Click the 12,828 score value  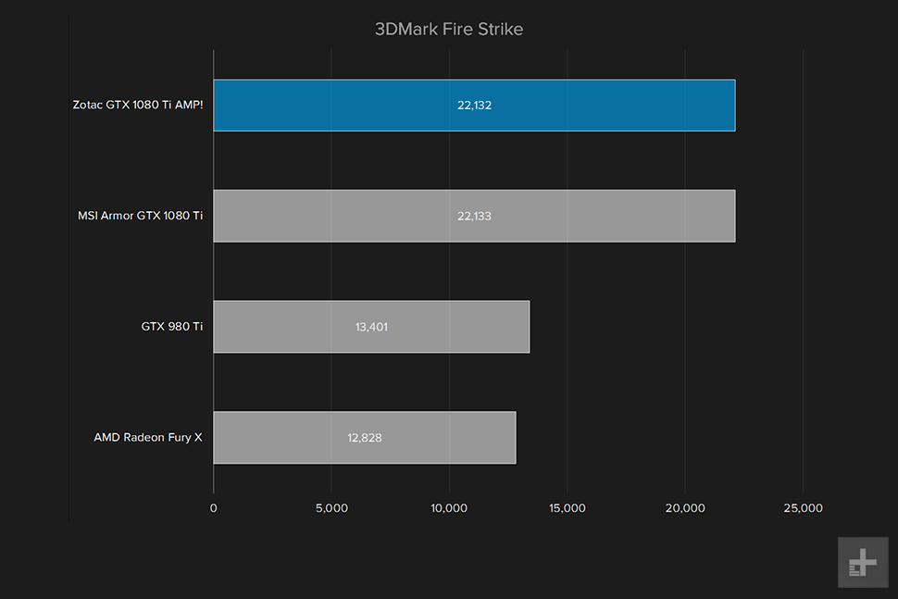click(x=365, y=438)
